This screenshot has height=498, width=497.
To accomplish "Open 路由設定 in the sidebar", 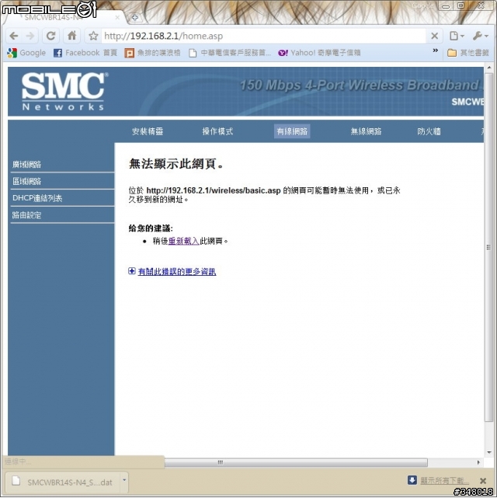I will point(27,215).
